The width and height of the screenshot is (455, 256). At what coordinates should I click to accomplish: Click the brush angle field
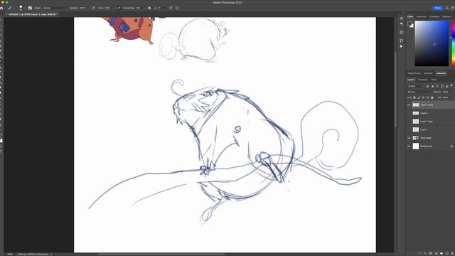coord(162,8)
